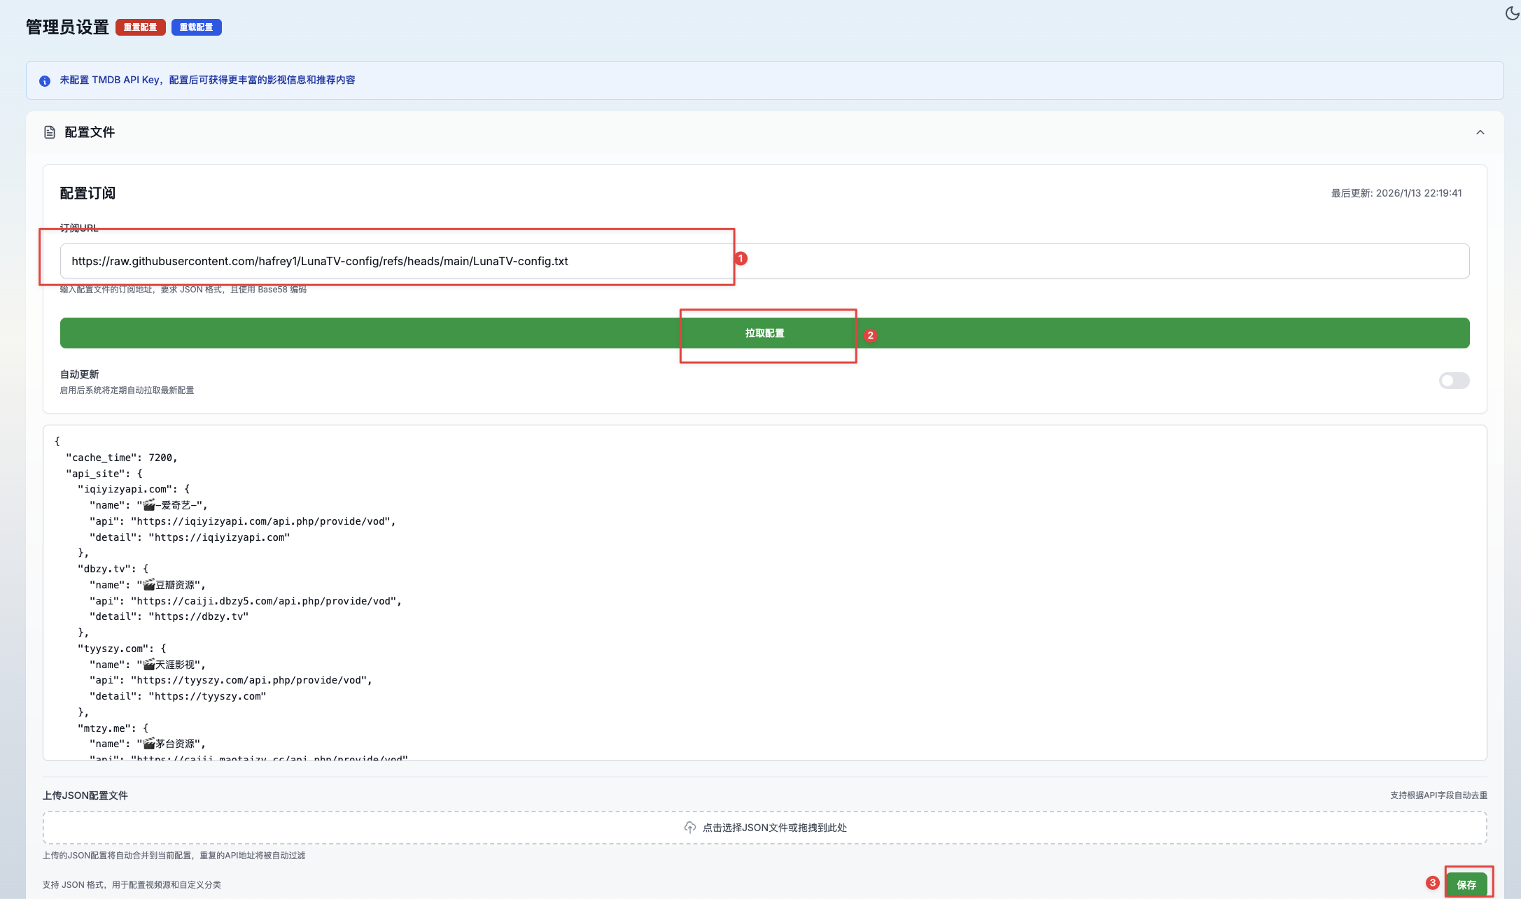Click the 配置文件 section header title
1521x899 pixels.
pyautogui.click(x=90, y=132)
